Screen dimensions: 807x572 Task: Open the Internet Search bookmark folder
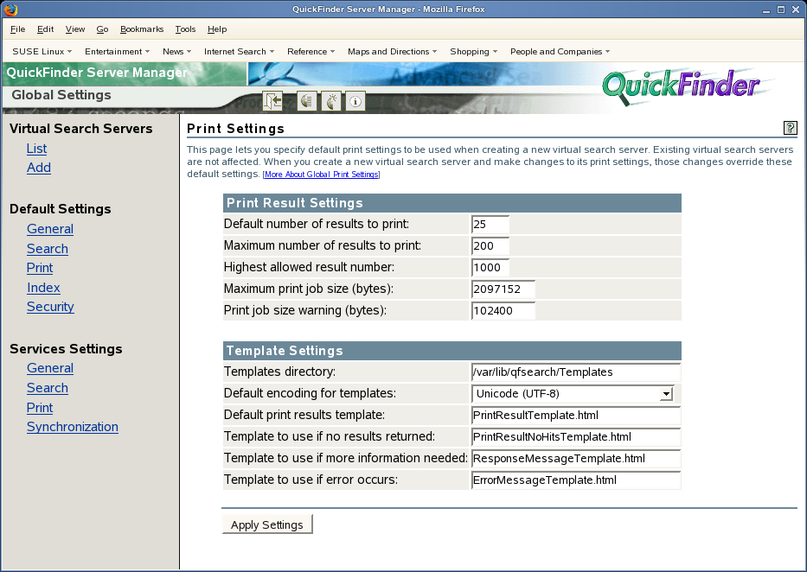click(x=240, y=51)
